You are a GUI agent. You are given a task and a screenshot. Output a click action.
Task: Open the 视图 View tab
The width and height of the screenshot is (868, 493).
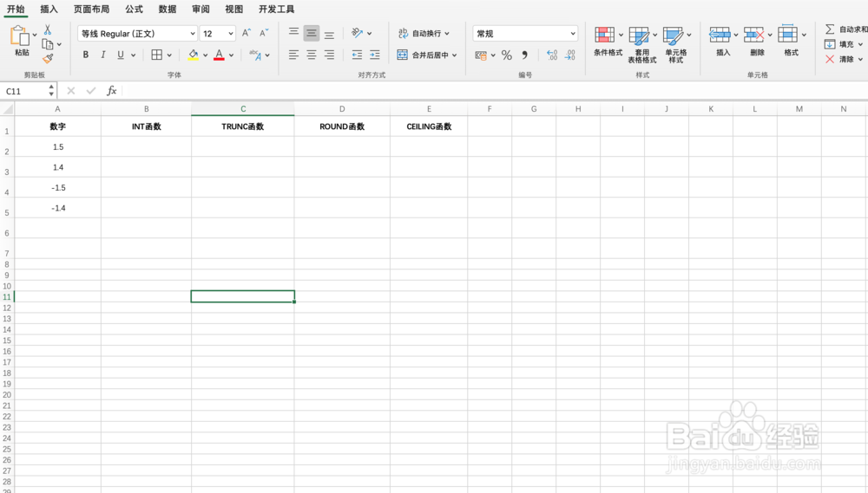click(233, 9)
